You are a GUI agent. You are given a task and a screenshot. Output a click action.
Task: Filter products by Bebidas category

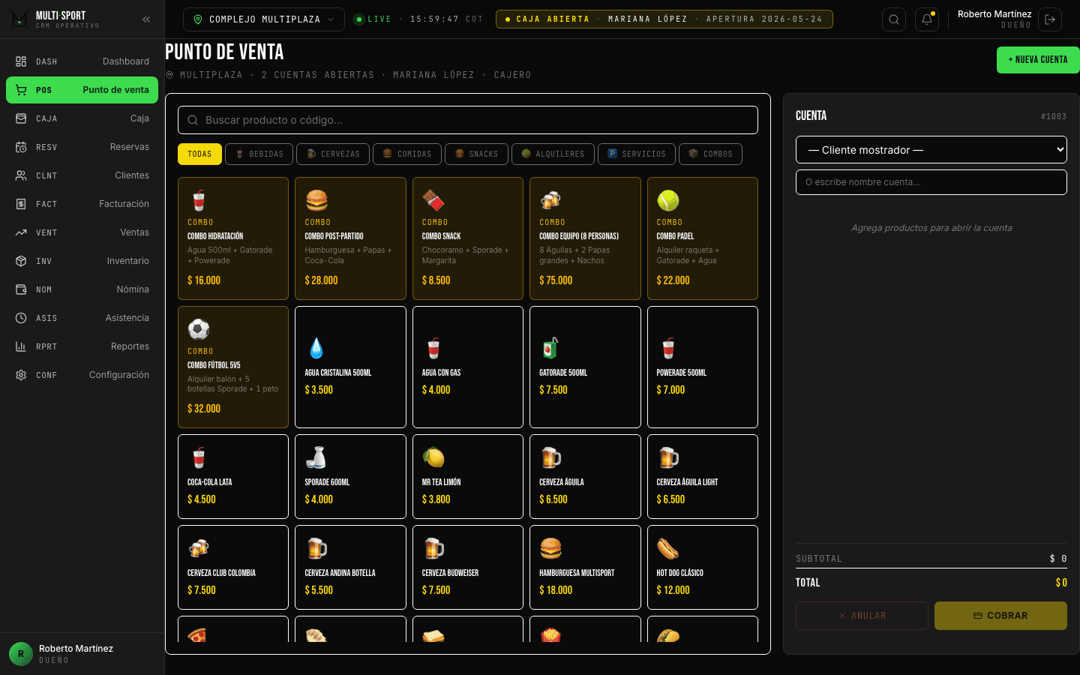click(259, 154)
